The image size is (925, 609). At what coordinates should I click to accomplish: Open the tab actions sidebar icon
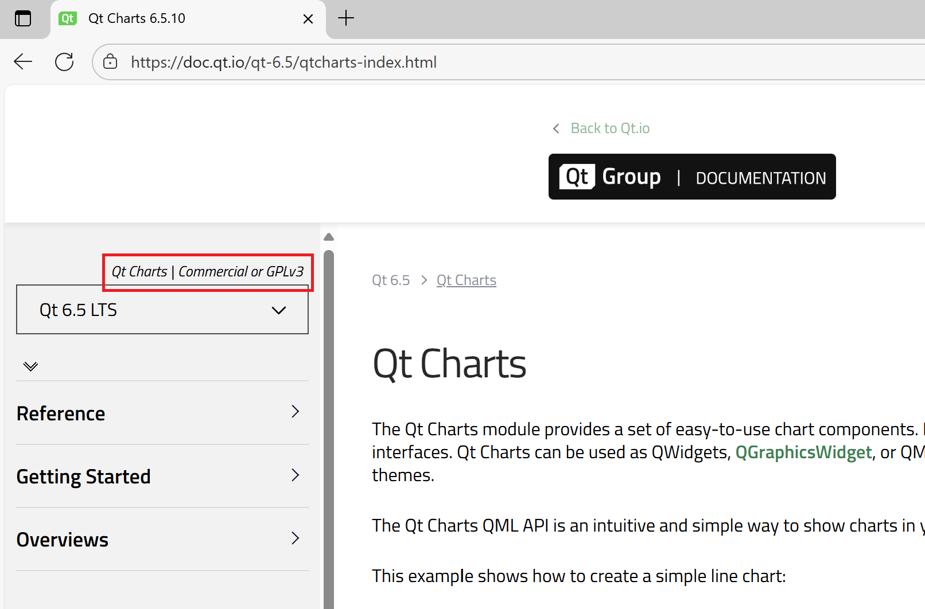tap(23, 19)
